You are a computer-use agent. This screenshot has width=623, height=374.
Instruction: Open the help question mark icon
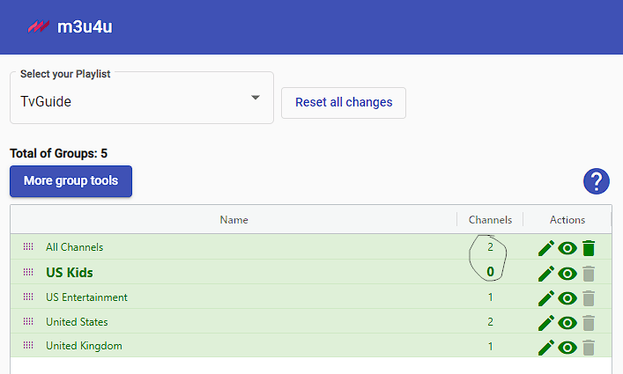pos(596,181)
